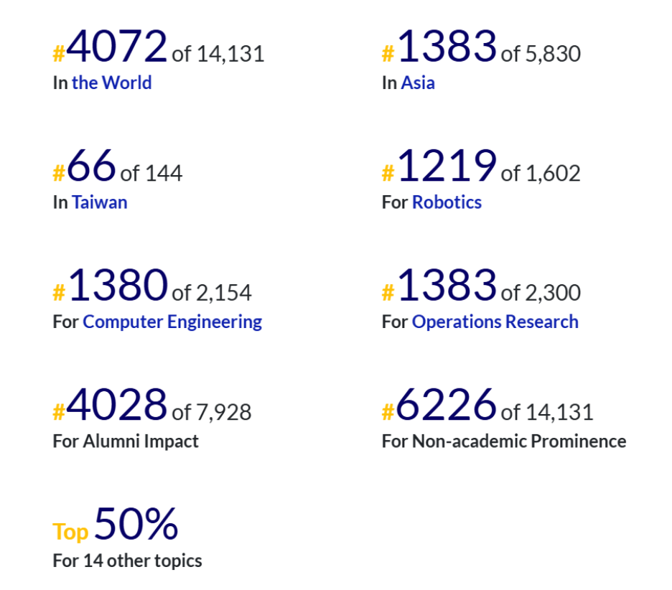Click "of 14,131" beside the world rank
The height and width of the screenshot is (590, 672).
point(218,54)
